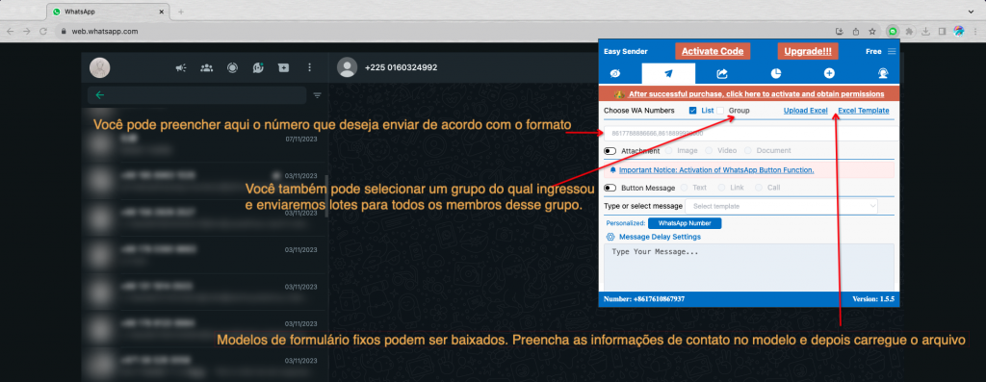Image resolution: width=986 pixels, height=382 pixels.
Task: Click the Activate Code button
Action: pyautogui.click(x=713, y=52)
